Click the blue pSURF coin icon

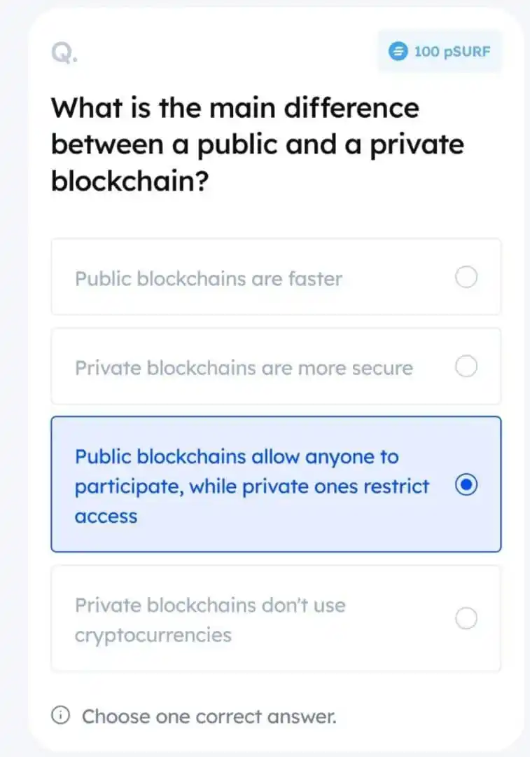[x=398, y=50]
